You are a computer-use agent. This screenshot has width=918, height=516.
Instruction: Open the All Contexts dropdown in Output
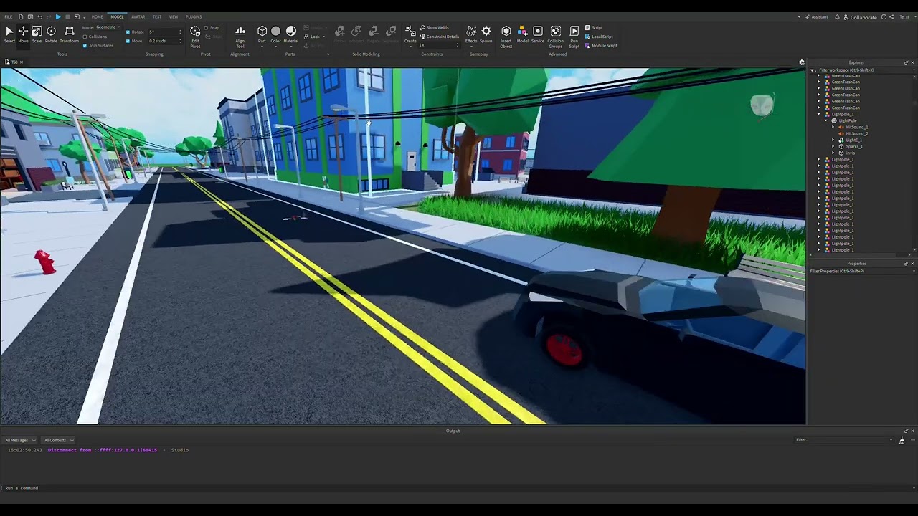point(58,440)
